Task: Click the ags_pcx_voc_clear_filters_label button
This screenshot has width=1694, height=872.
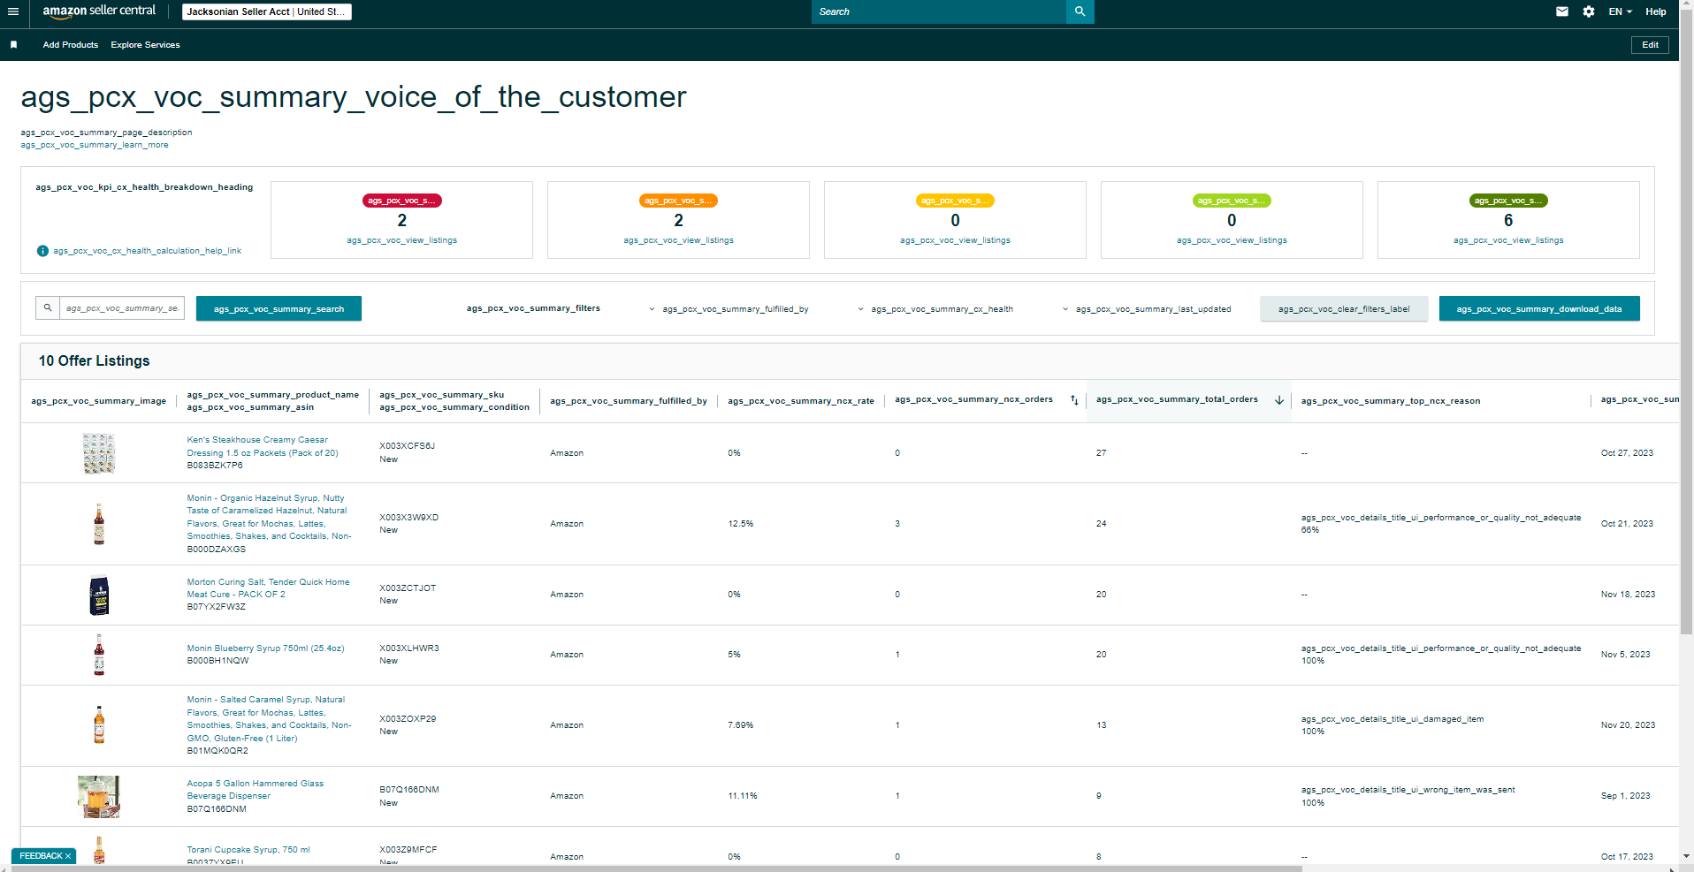Action: [x=1344, y=308]
